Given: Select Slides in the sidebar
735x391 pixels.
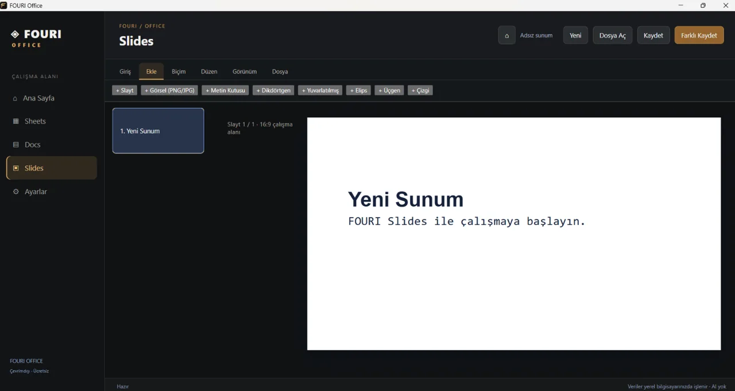Looking at the screenshot, I should [52, 168].
